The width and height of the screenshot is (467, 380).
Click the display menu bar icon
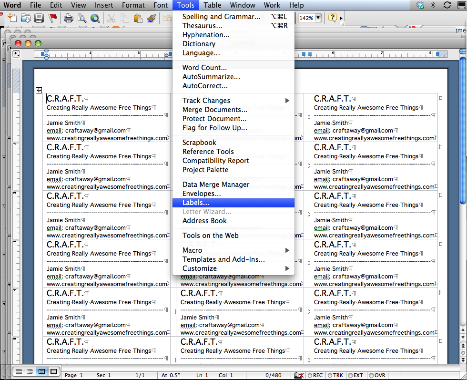462,5
